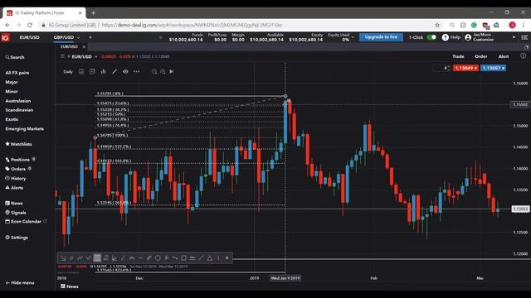The height and width of the screenshot is (298, 531).
Task: Select the arrow tool in drawing toolbar
Action: (63, 258)
